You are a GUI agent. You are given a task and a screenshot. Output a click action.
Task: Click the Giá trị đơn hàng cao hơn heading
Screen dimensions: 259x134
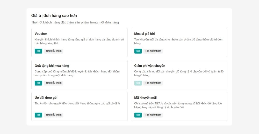(54, 16)
